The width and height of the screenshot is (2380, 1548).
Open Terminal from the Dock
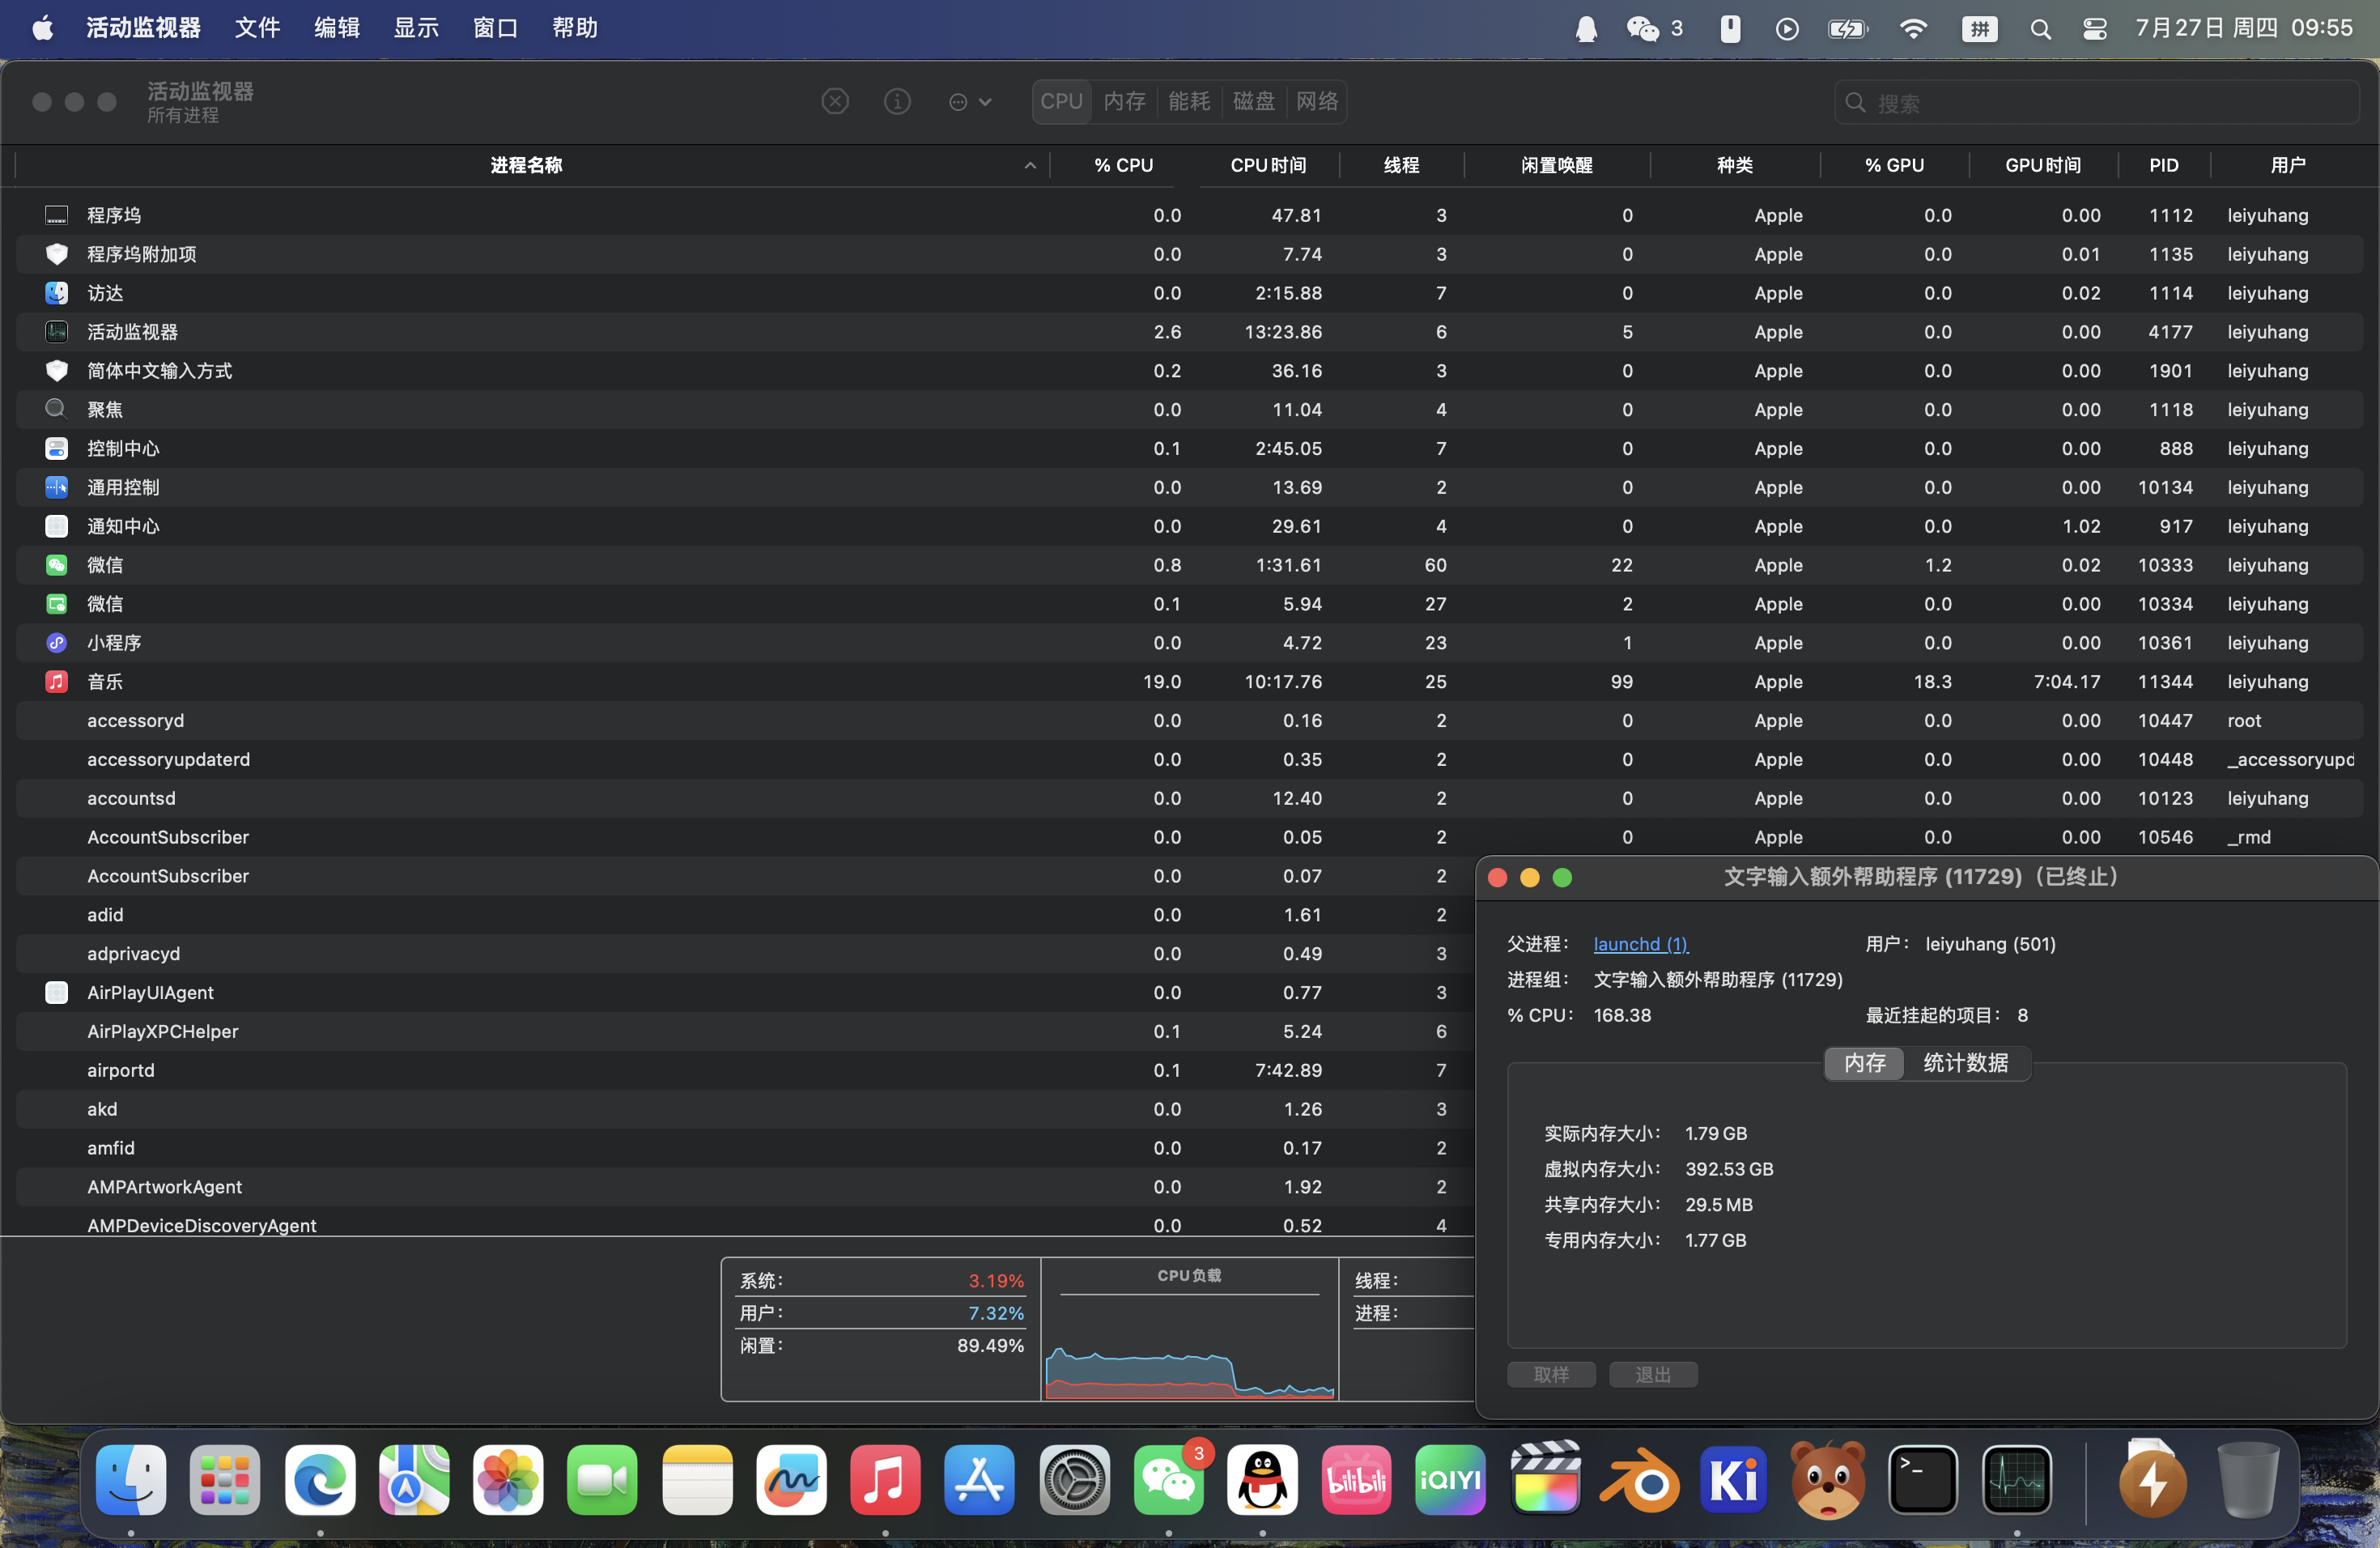1921,1479
